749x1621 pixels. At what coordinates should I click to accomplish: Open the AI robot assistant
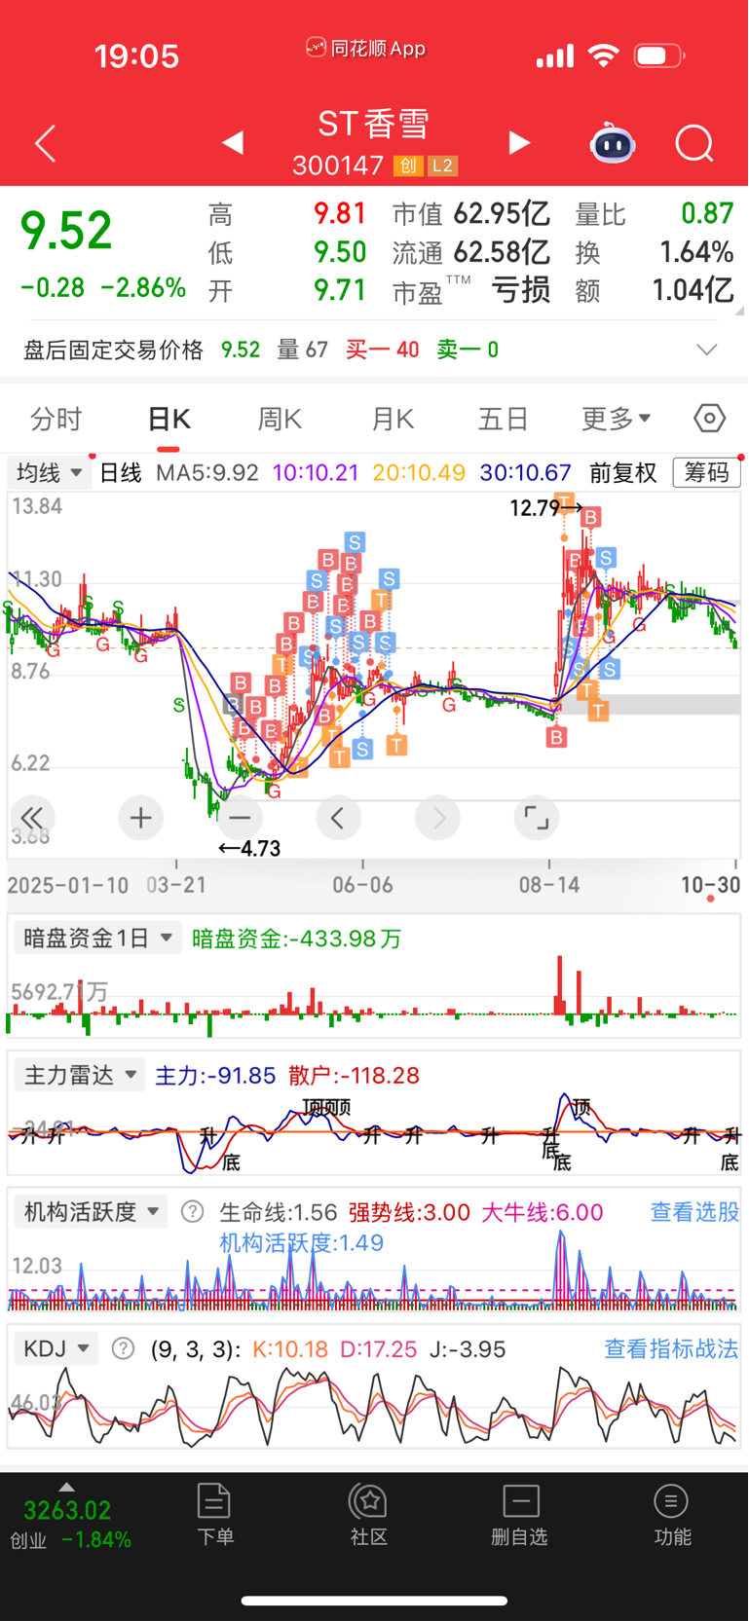[613, 143]
